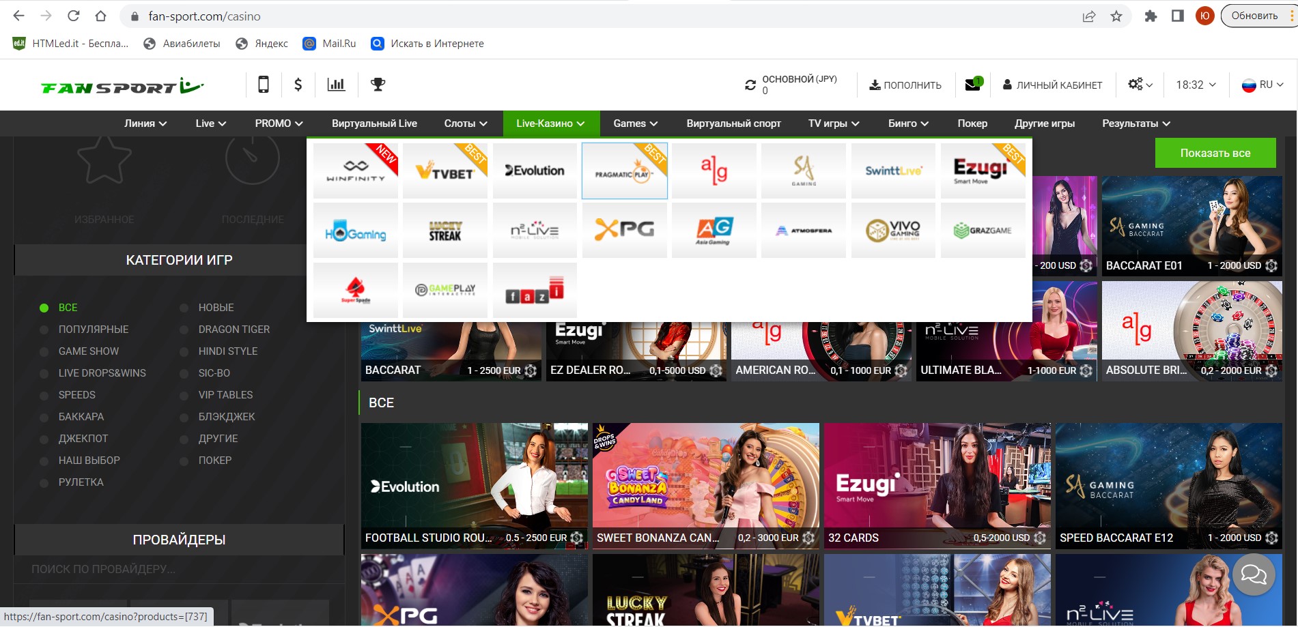Screen dimensions: 1298x627
Task: Select the Fazi provider logo
Action: [535, 290]
